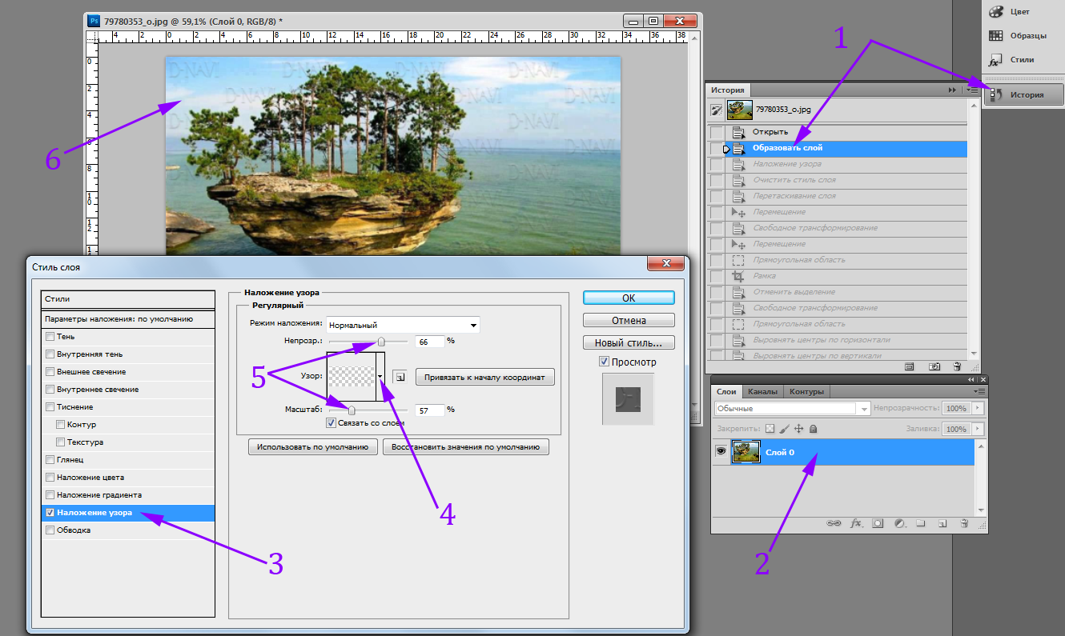Open the fx layer style icon in Layers panel

click(x=855, y=523)
